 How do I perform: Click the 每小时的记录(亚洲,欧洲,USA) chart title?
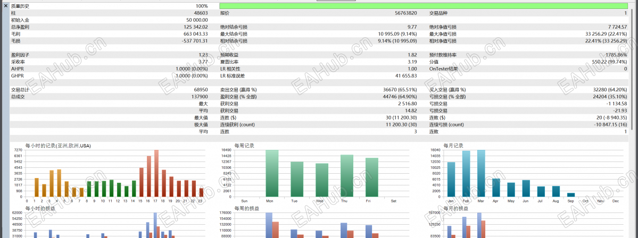(58, 146)
